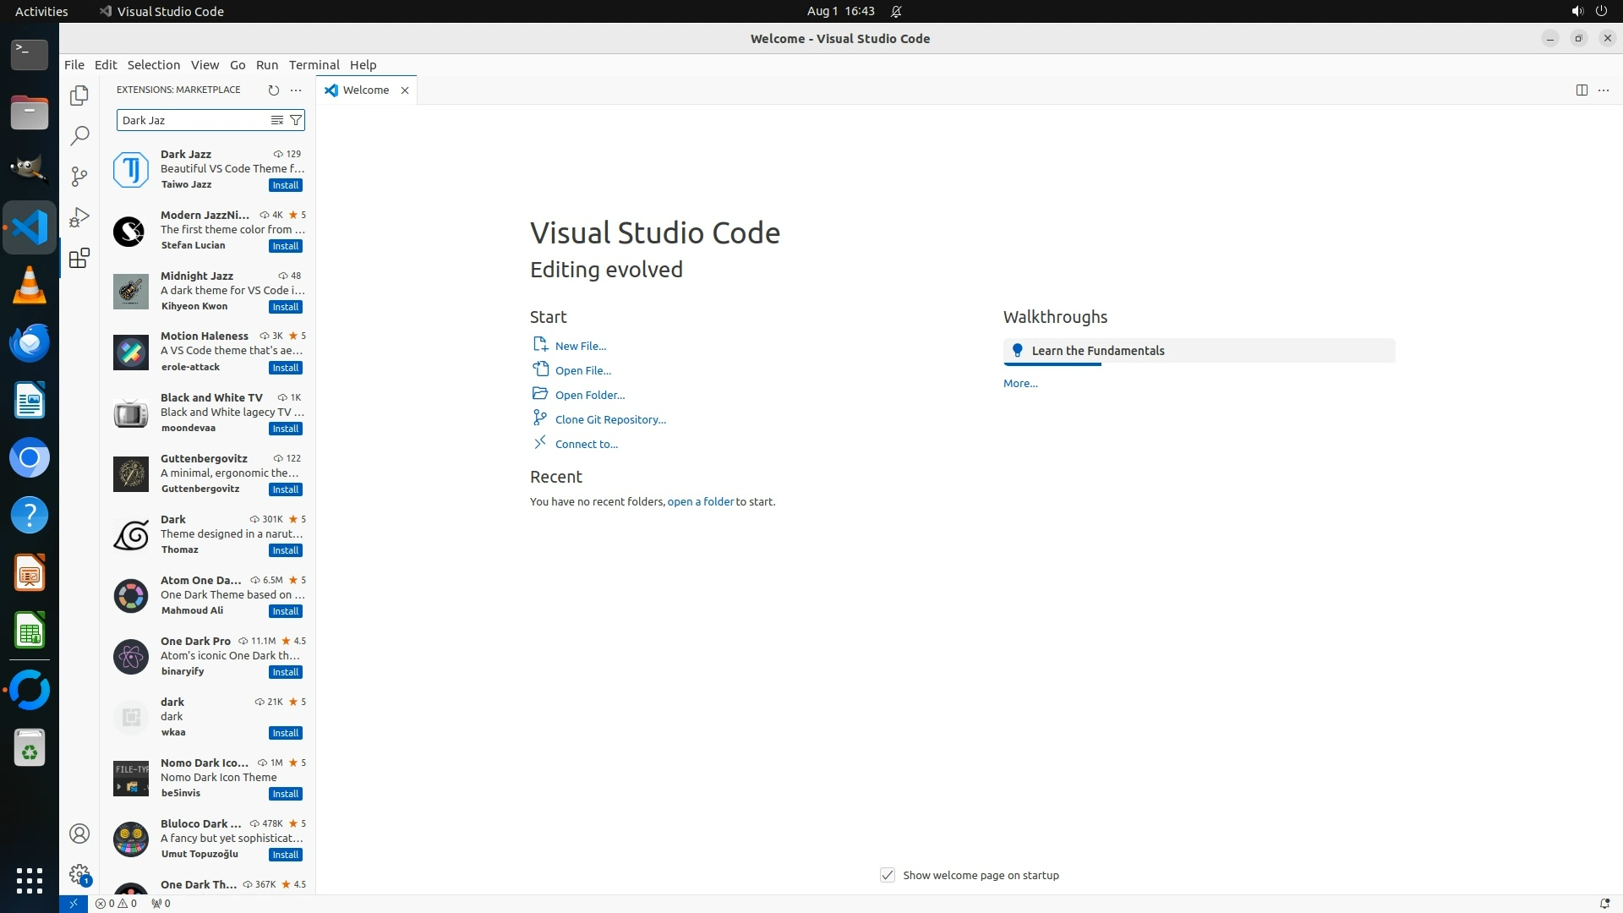The width and height of the screenshot is (1623, 913).
Task: Click the Accounts icon in activity bar
Action: click(79, 834)
